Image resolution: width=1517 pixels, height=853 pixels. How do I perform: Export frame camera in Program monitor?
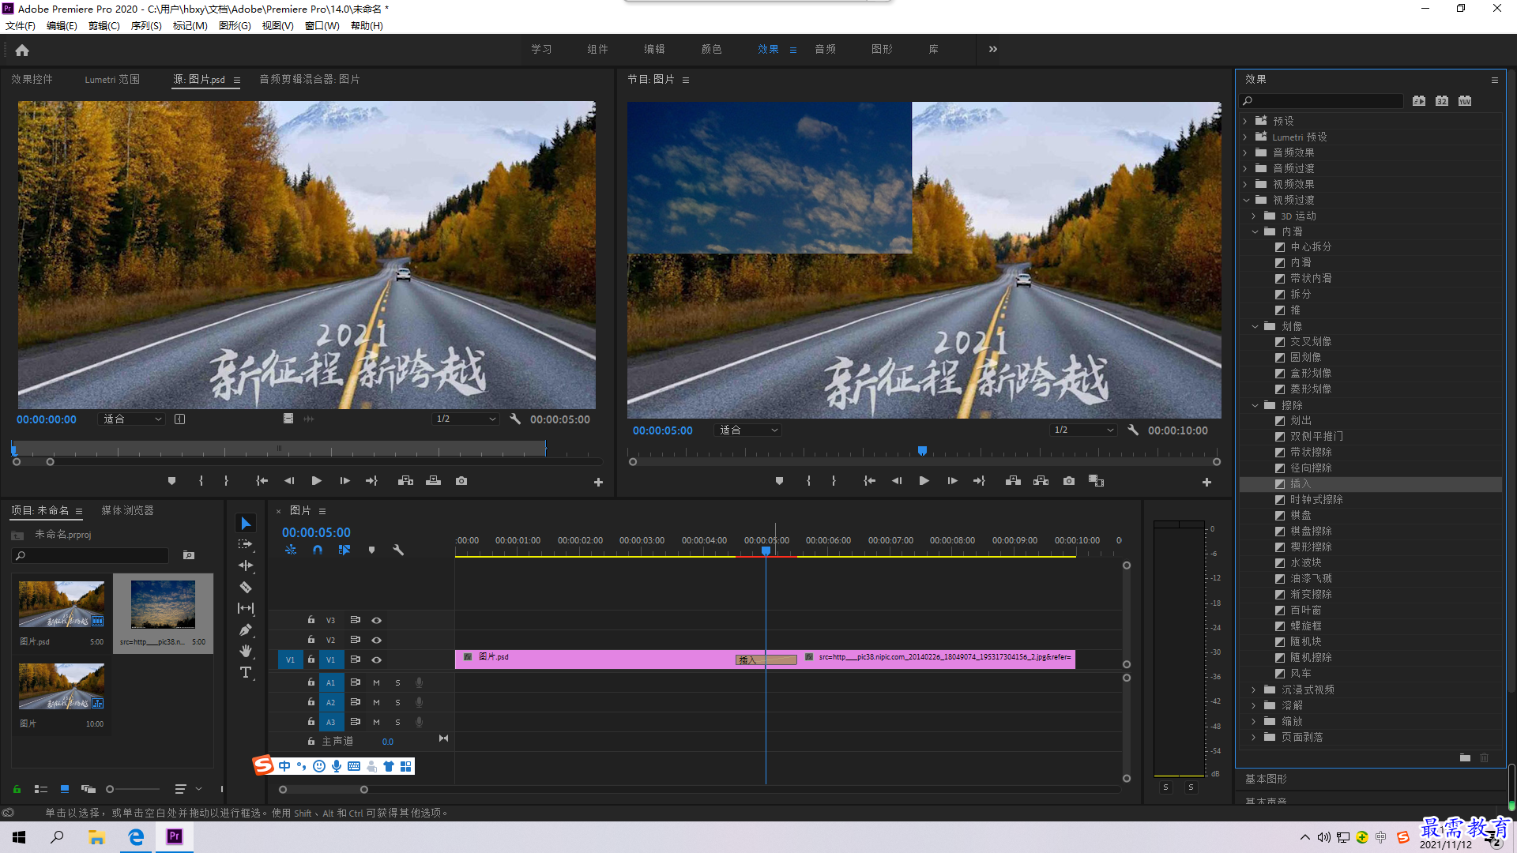1069,481
